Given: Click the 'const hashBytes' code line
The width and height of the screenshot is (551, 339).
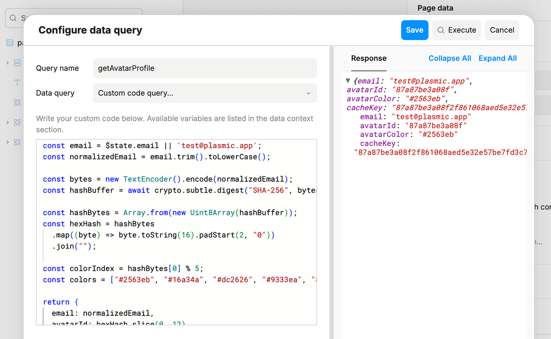Looking at the screenshot, I should pos(170,213).
